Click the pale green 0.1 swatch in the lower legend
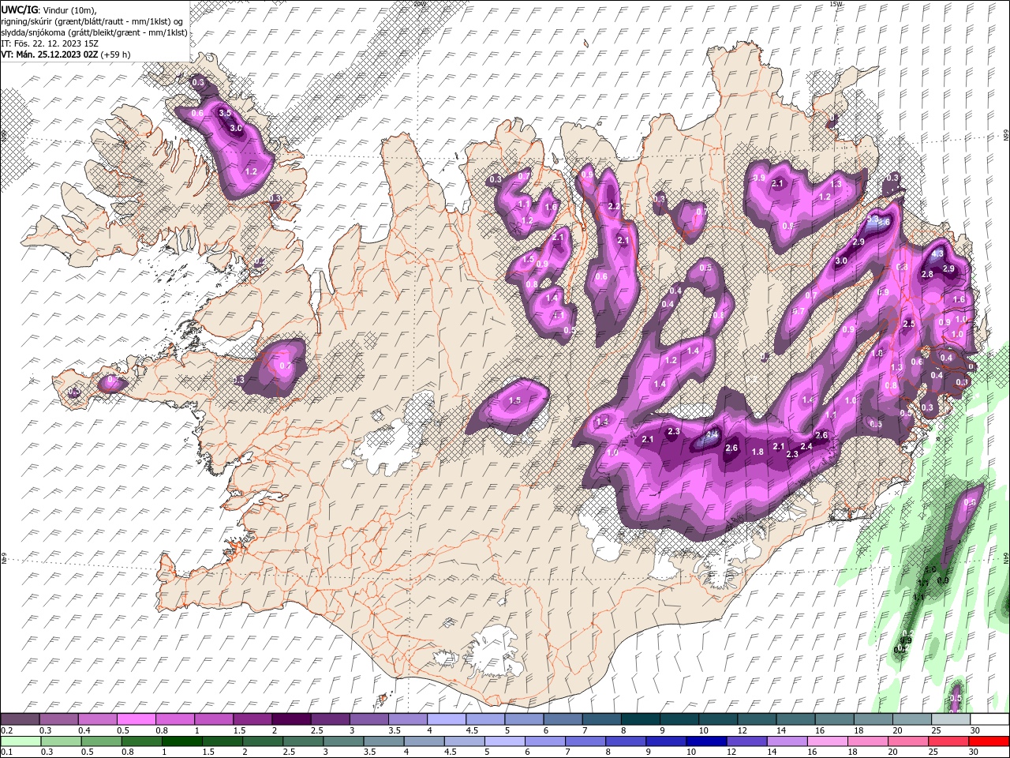Screen dimensions: 1010x758 coord(20,741)
